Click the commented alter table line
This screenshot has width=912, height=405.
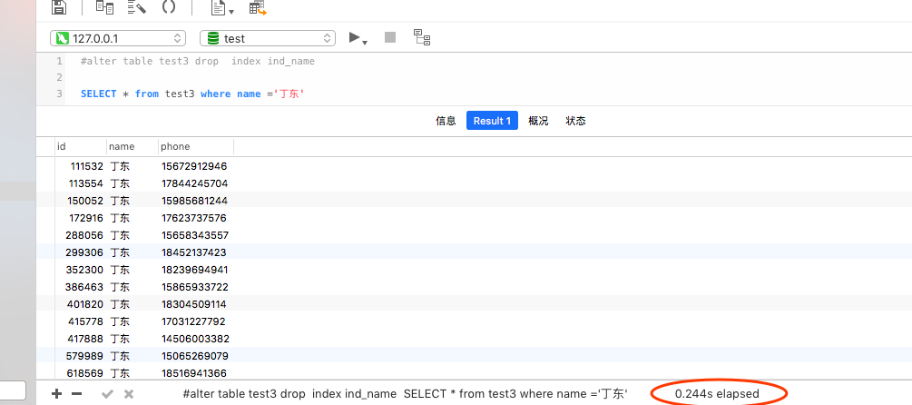pos(198,61)
